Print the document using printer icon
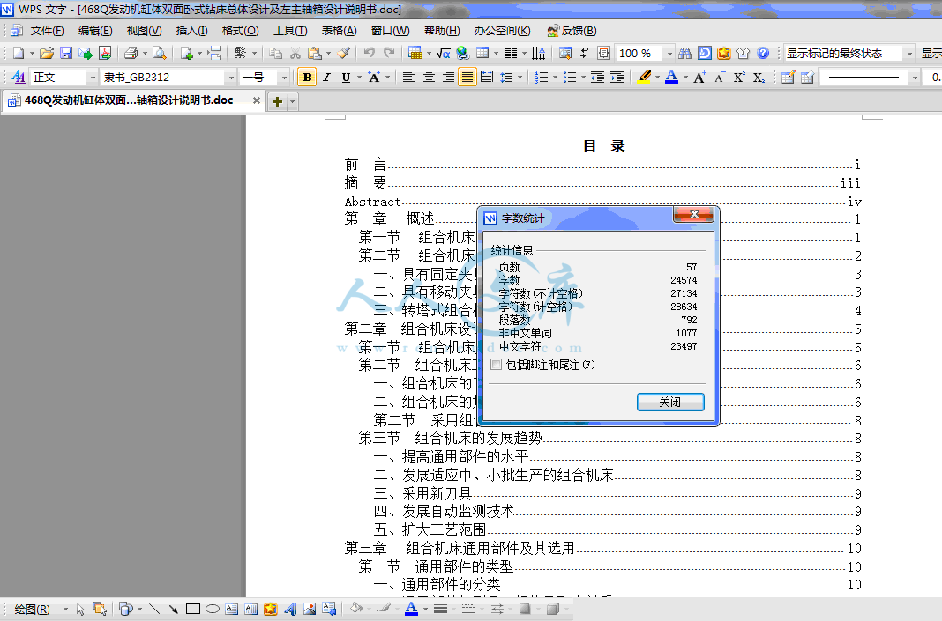Viewport: 942px width, 621px height. [x=131, y=54]
